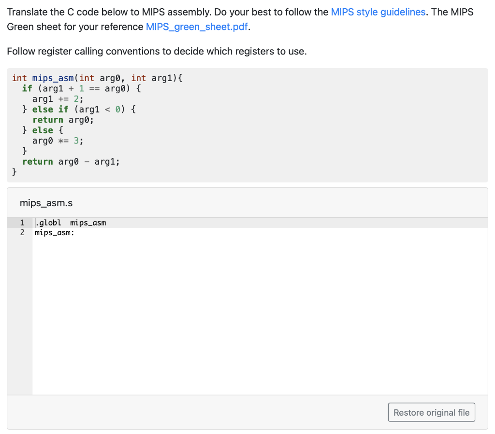
Task: Click the Restore original file button
Action: point(431,412)
